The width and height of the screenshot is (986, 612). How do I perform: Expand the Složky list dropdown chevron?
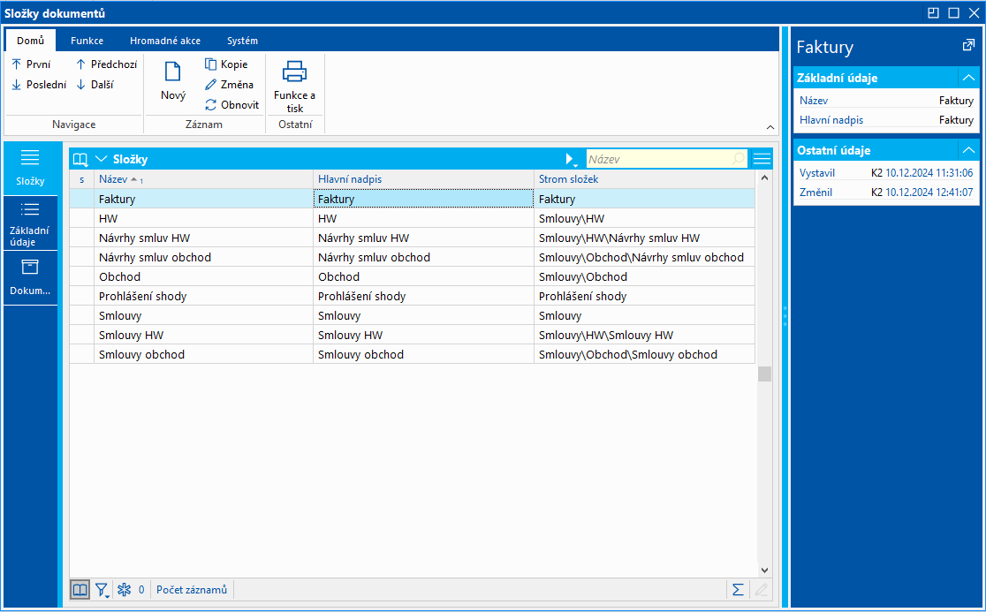pyautogui.click(x=101, y=159)
